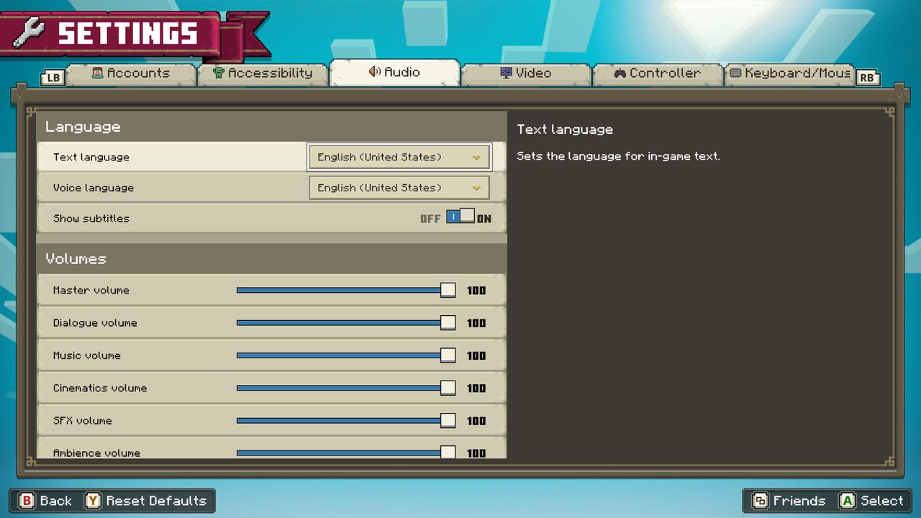Click the Accounts tab face icon
The image size is (921, 518).
pyautogui.click(x=98, y=73)
